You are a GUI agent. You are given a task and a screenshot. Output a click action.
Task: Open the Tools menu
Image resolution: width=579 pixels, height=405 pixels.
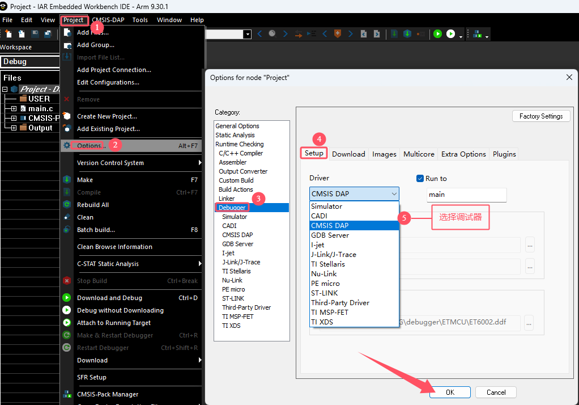click(x=140, y=20)
